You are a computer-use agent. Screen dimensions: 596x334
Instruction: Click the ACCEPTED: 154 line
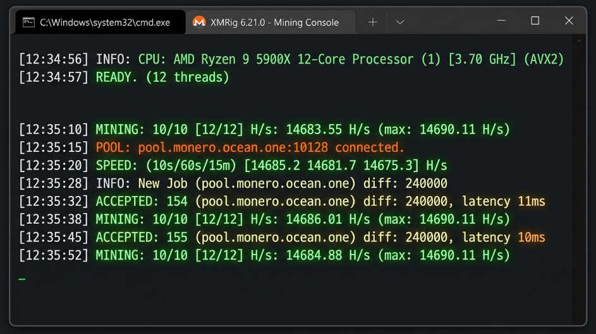pyautogui.click(x=282, y=201)
